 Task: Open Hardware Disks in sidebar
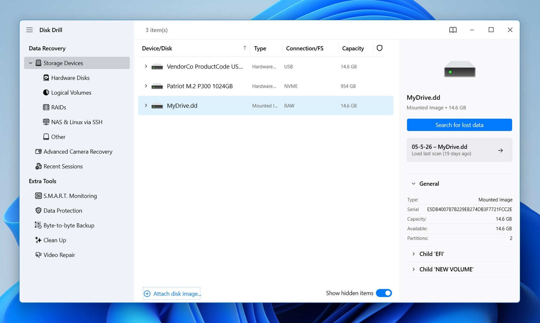70,78
